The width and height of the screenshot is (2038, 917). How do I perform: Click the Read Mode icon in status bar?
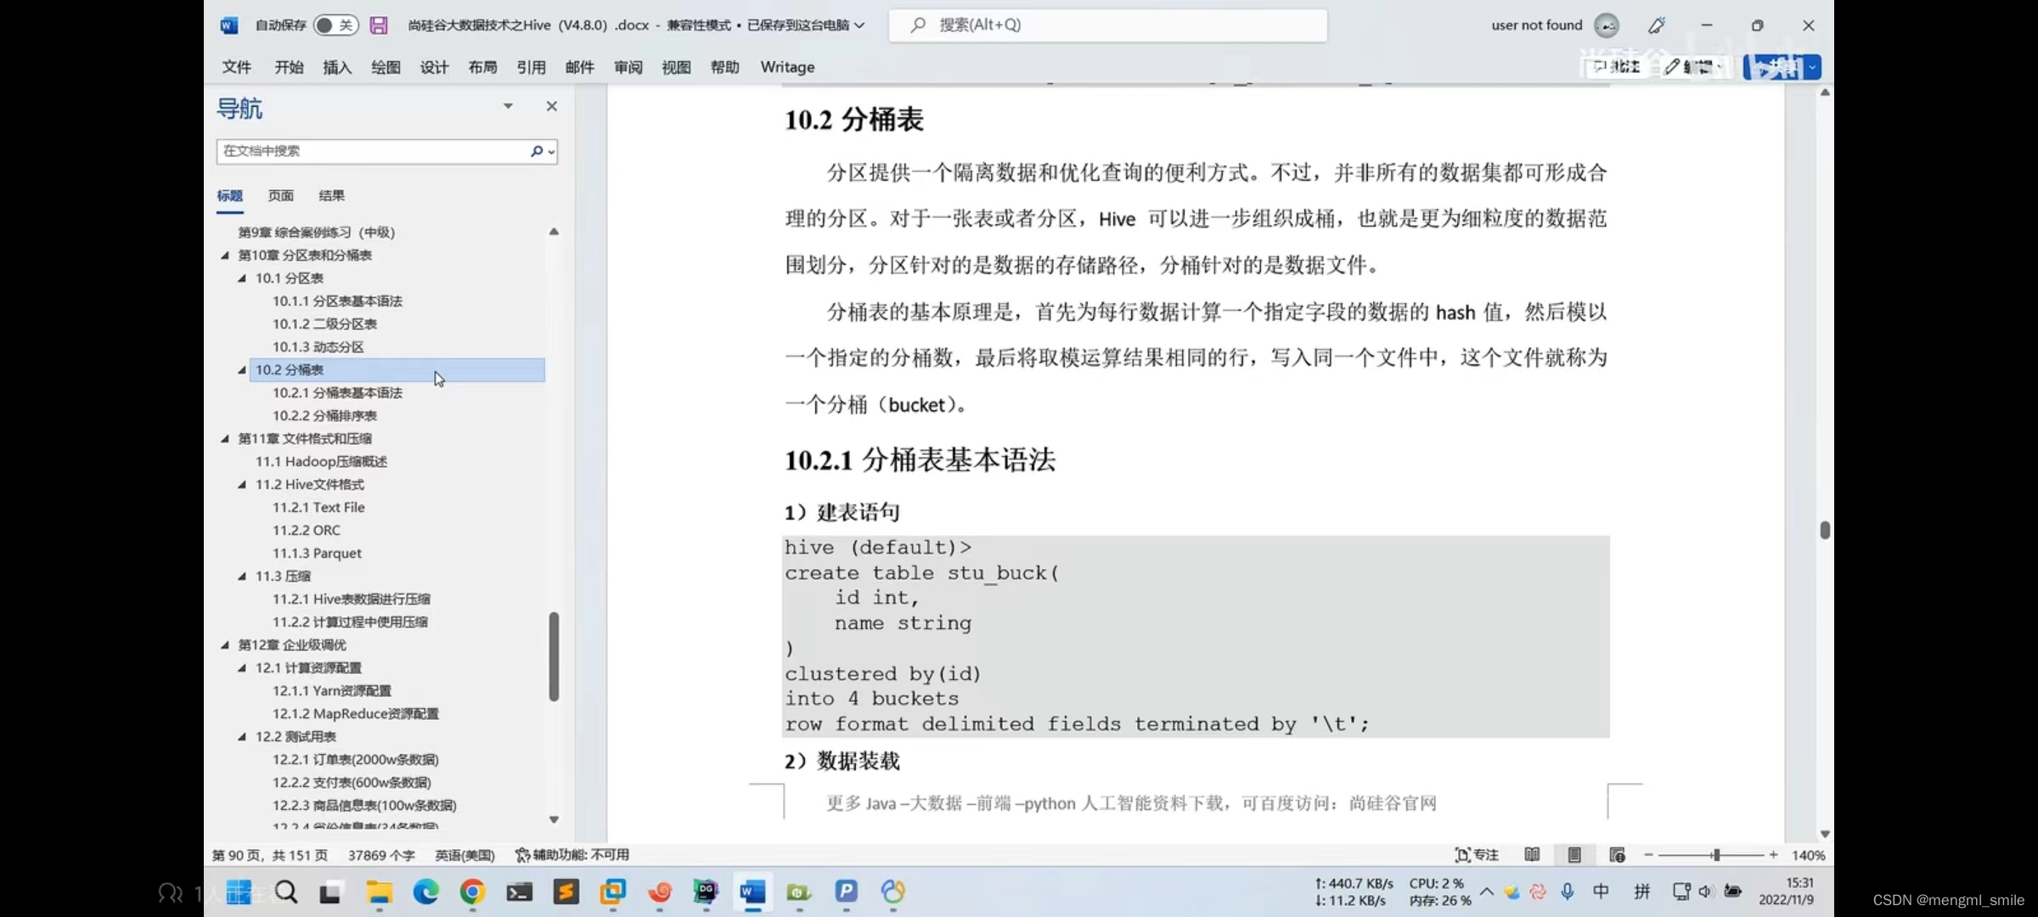[x=1531, y=855]
